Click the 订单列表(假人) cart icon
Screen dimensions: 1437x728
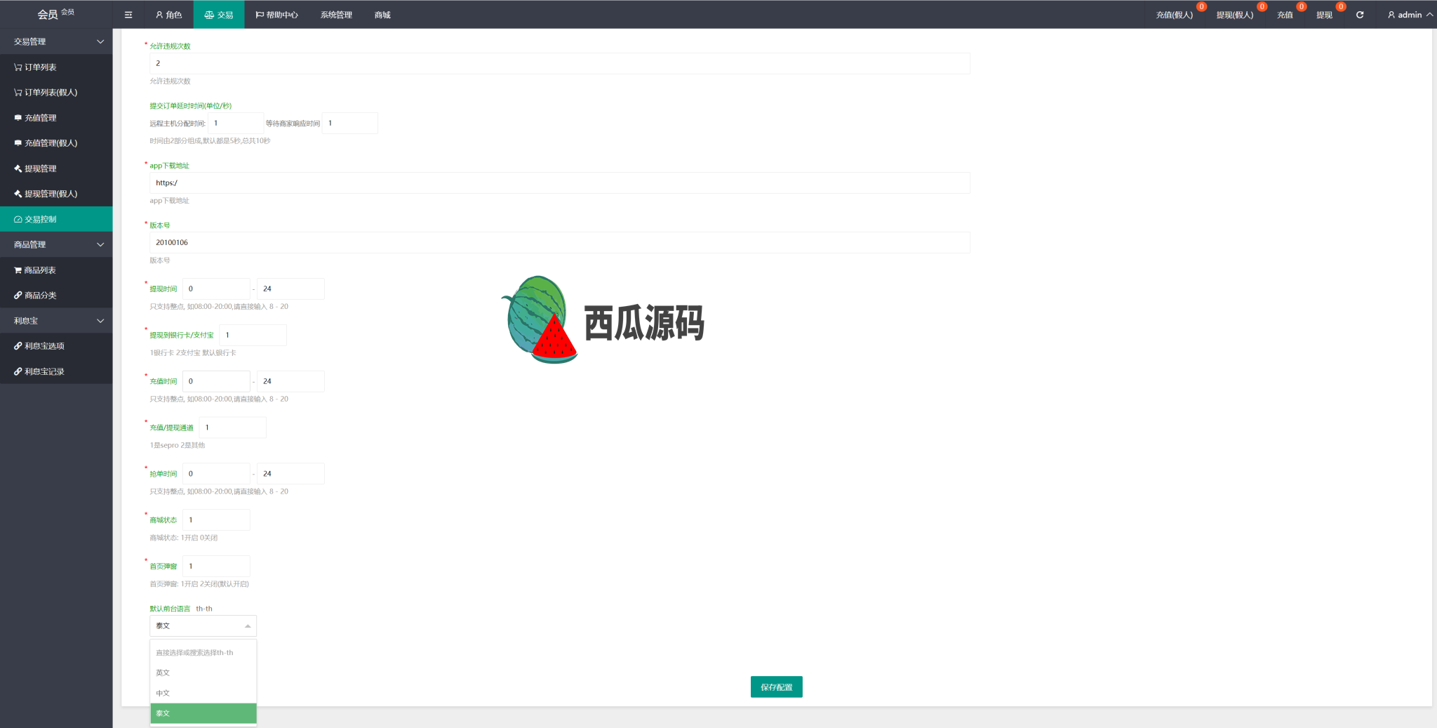[x=18, y=93]
